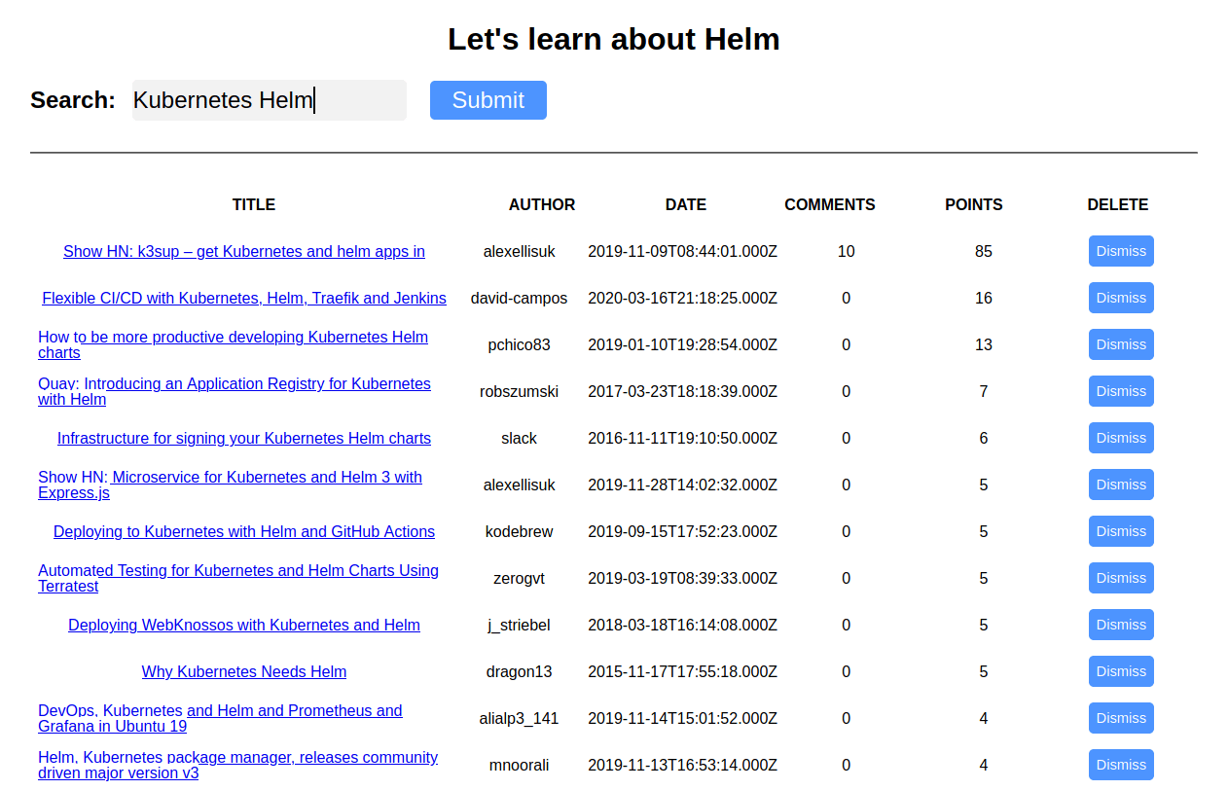Open Flexible CI/CD with Kubernetes link
The image size is (1228, 790).
244,298
